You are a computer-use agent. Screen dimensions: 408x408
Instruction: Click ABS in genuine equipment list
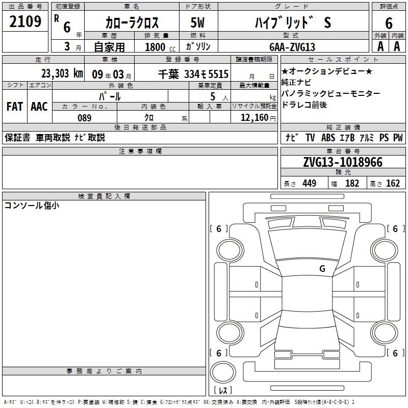click(328, 137)
